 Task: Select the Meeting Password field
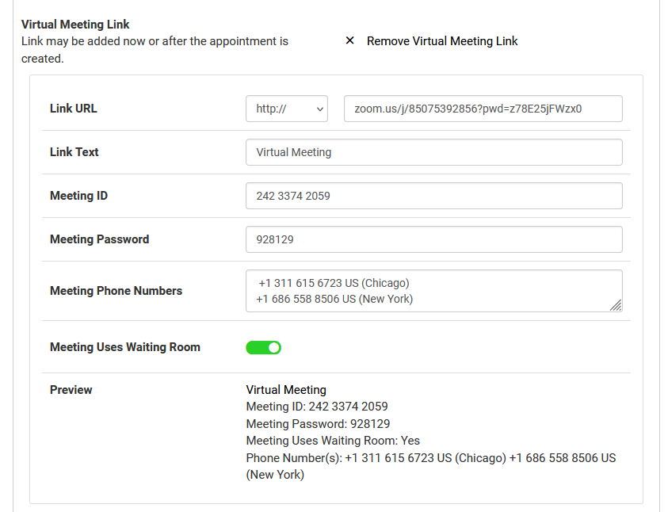coord(433,239)
